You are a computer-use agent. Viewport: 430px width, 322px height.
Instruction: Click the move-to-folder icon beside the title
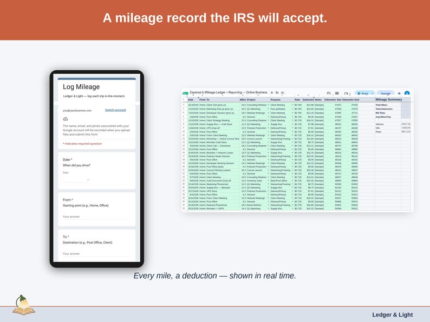point(277,93)
